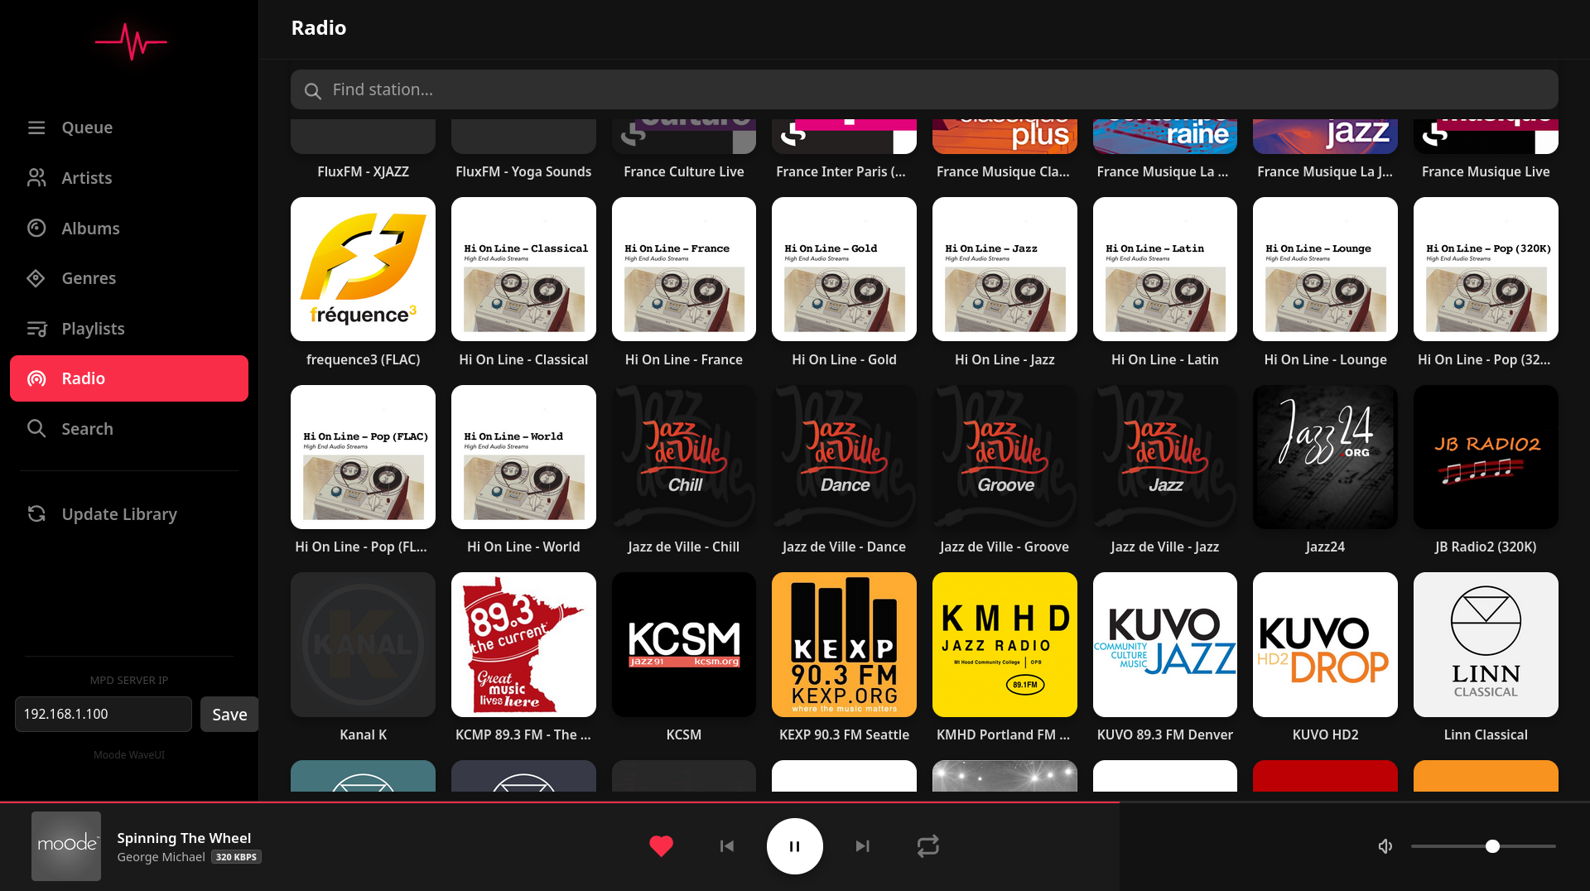Click the France Musique Live label
1590x891 pixels.
[x=1486, y=171]
